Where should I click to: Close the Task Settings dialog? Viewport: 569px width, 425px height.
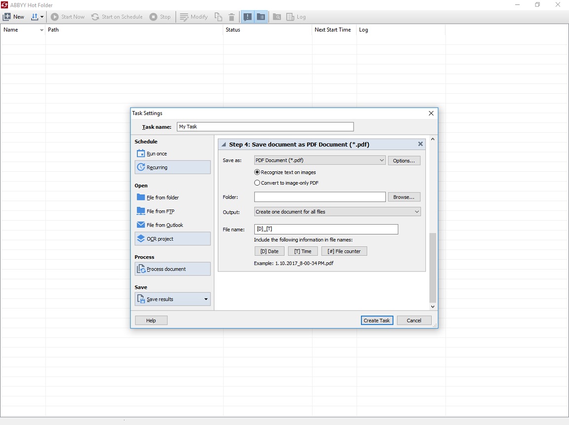[431, 113]
